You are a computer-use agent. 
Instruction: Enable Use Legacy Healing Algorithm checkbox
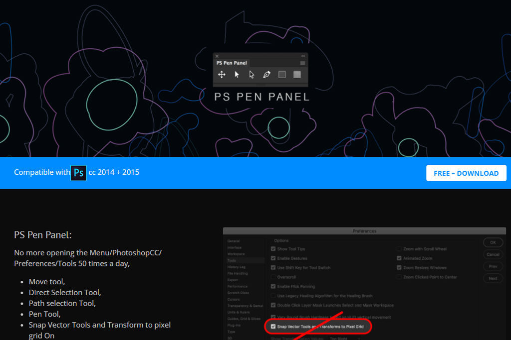pos(273,296)
